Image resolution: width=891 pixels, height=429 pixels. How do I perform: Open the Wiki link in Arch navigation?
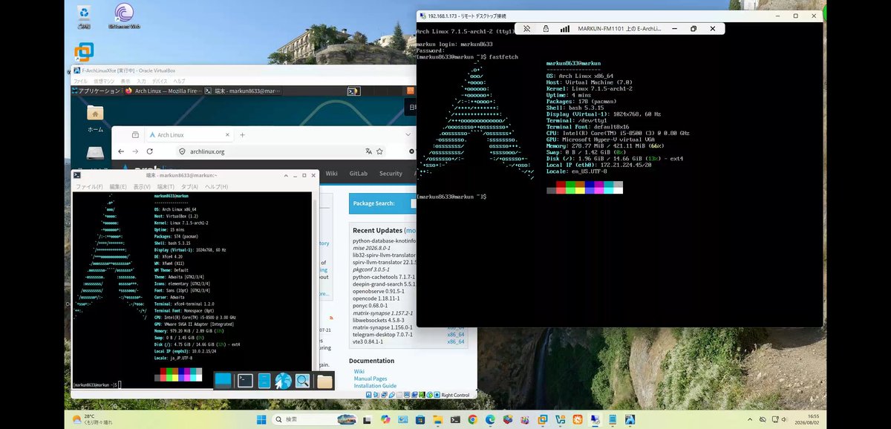(x=331, y=173)
